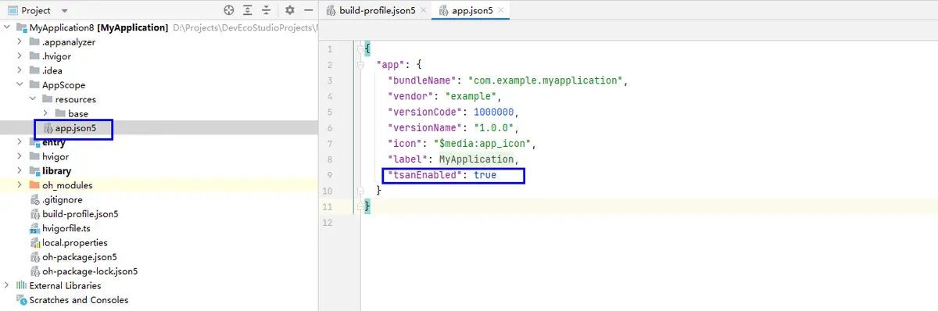This screenshot has width=938, height=311.
Task: Select oh-package-lock.json5 file
Action: [x=90, y=271]
